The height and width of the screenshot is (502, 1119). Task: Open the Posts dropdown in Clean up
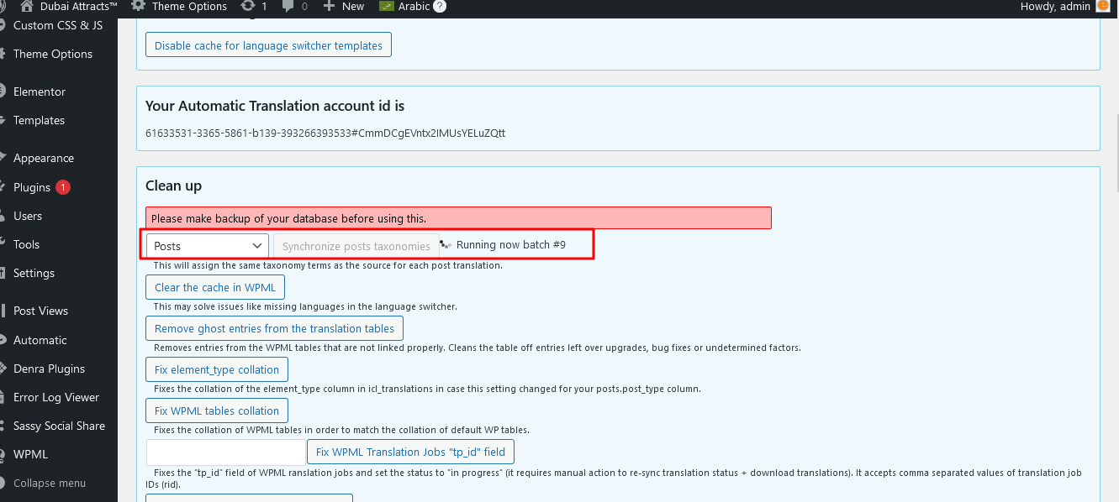208,246
